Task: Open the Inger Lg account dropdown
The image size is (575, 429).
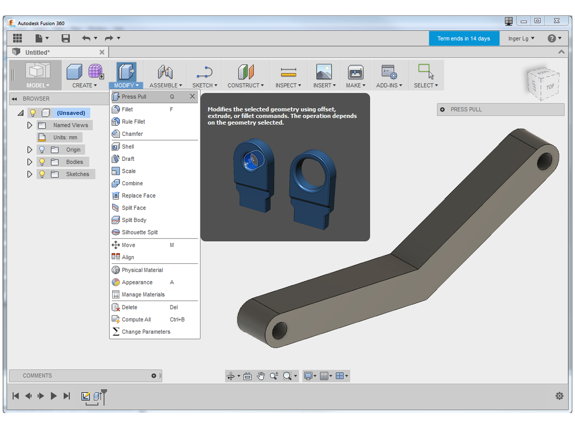Action: click(521, 39)
